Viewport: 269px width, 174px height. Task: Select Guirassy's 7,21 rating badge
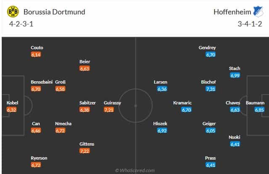pos(109,110)
